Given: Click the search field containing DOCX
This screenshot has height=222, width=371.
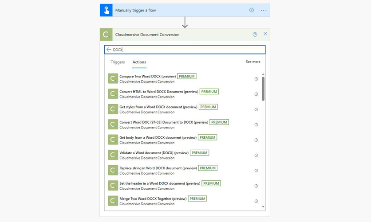Looking at the screenshot, I should point(186,50).
